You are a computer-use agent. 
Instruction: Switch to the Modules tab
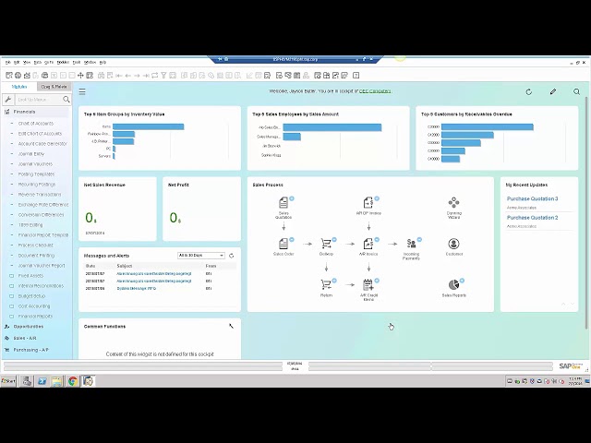coord(19,87)
